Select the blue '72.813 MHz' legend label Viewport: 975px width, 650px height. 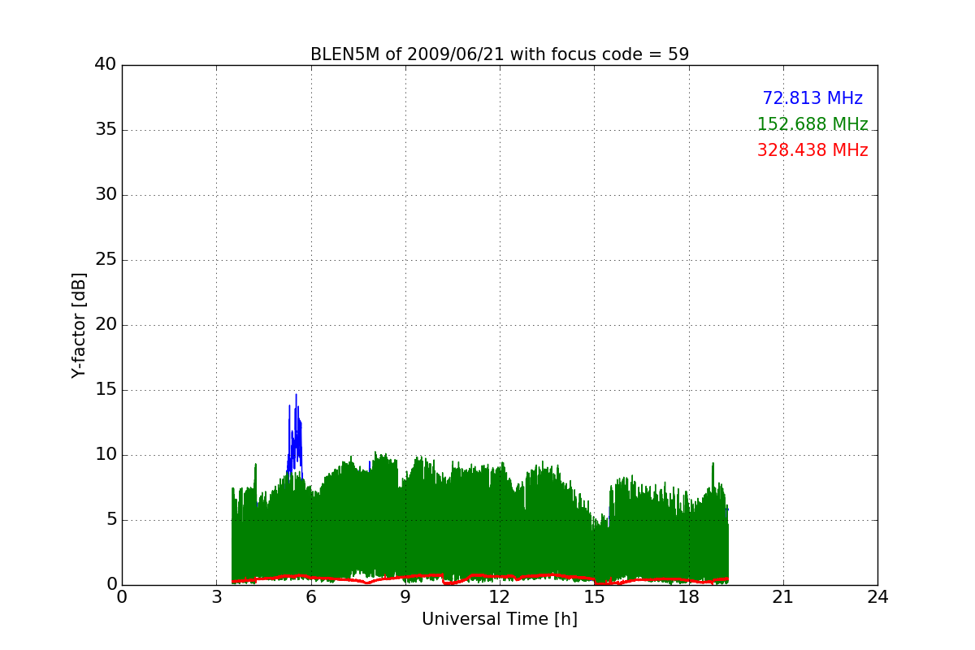[812, 98]
